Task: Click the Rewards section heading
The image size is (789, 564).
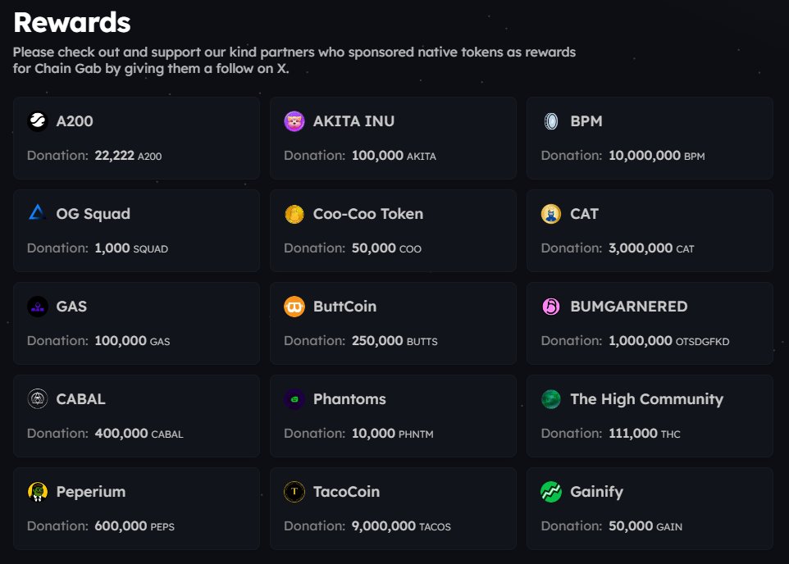Action: click(x=72, y=23)
